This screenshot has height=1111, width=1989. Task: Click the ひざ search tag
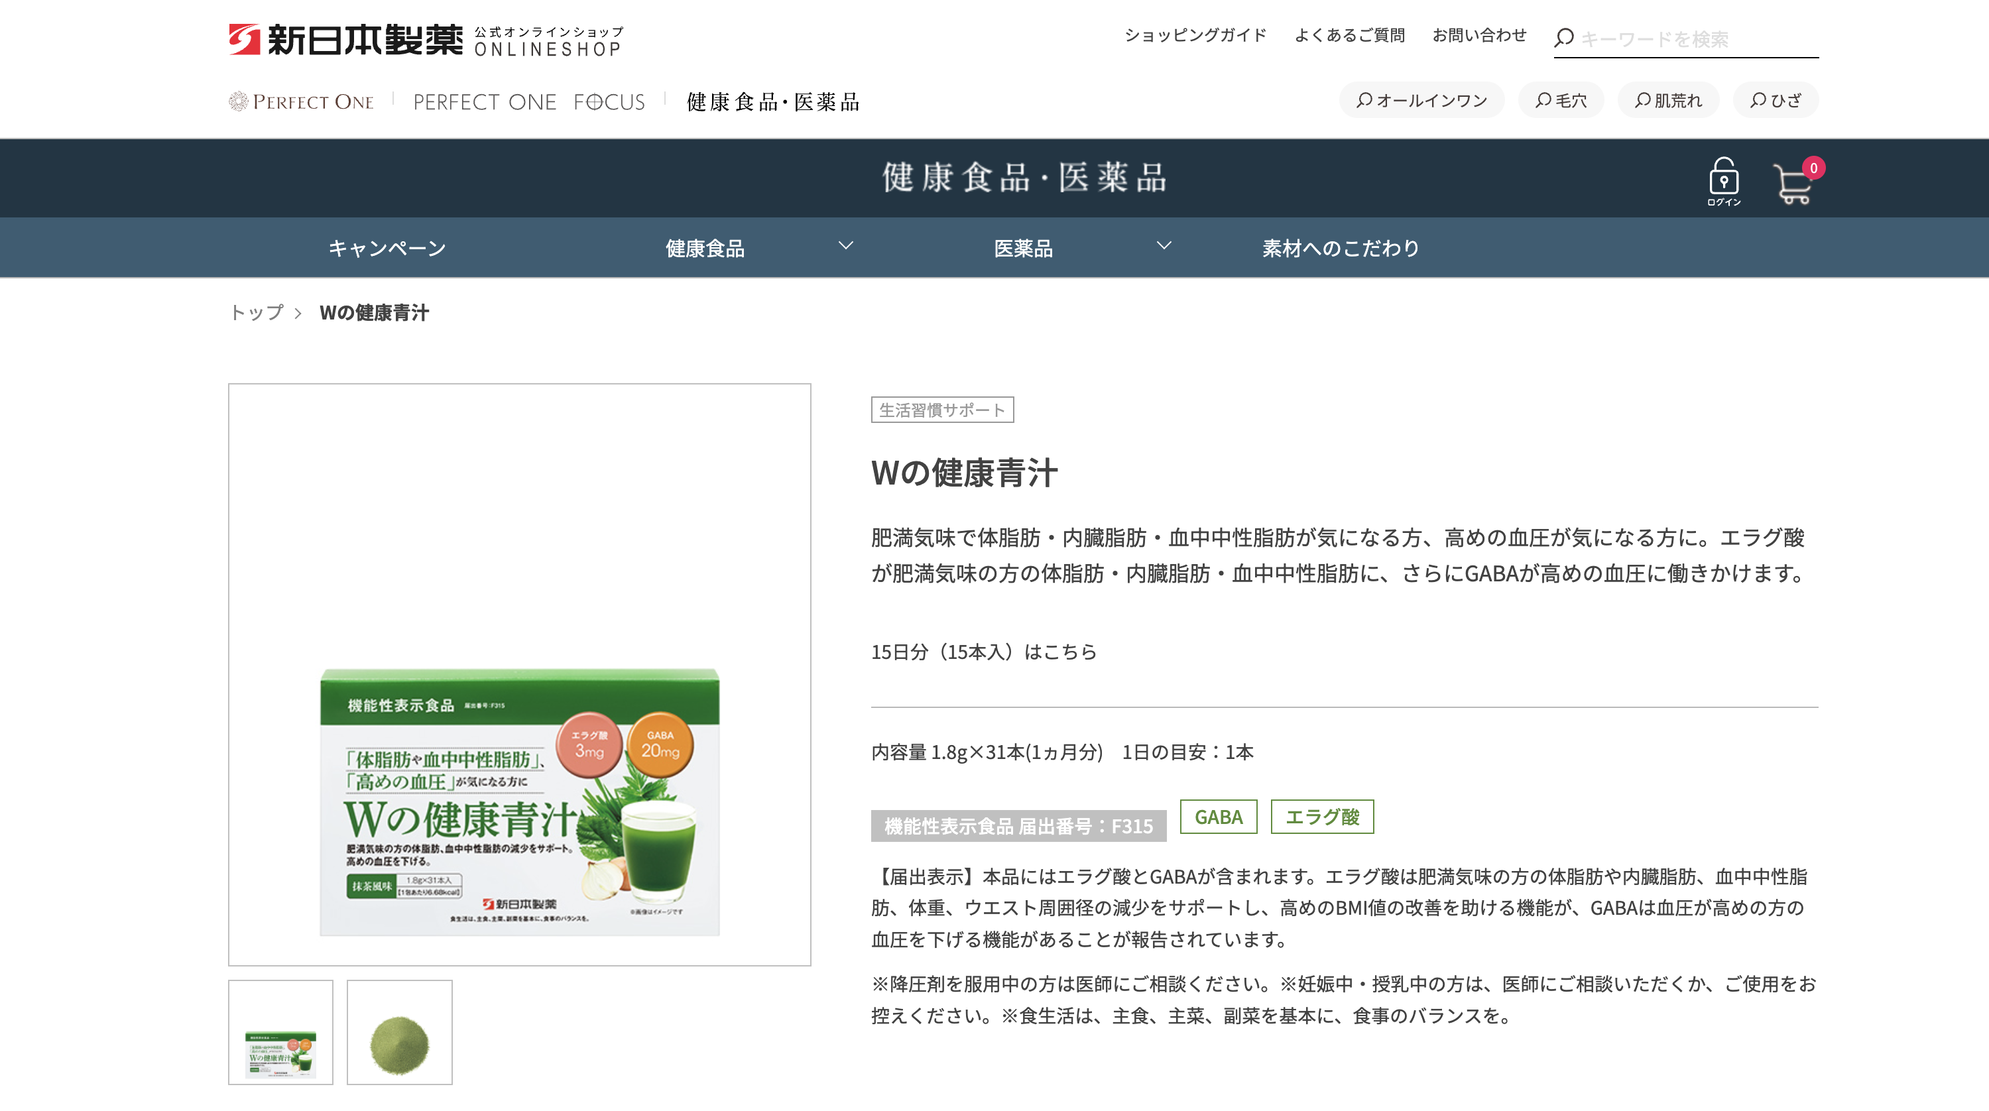pos(1776,100)
